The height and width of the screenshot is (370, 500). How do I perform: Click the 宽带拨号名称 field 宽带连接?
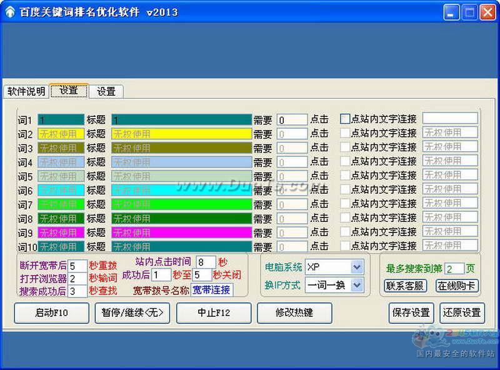click(x=212, y=289)
